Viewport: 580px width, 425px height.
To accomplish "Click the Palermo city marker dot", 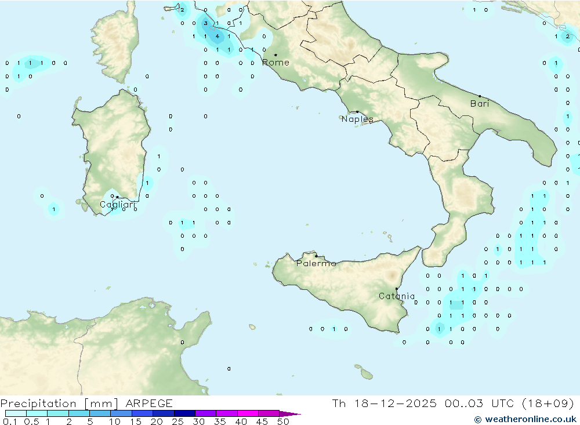I will [x=316, y=256].
